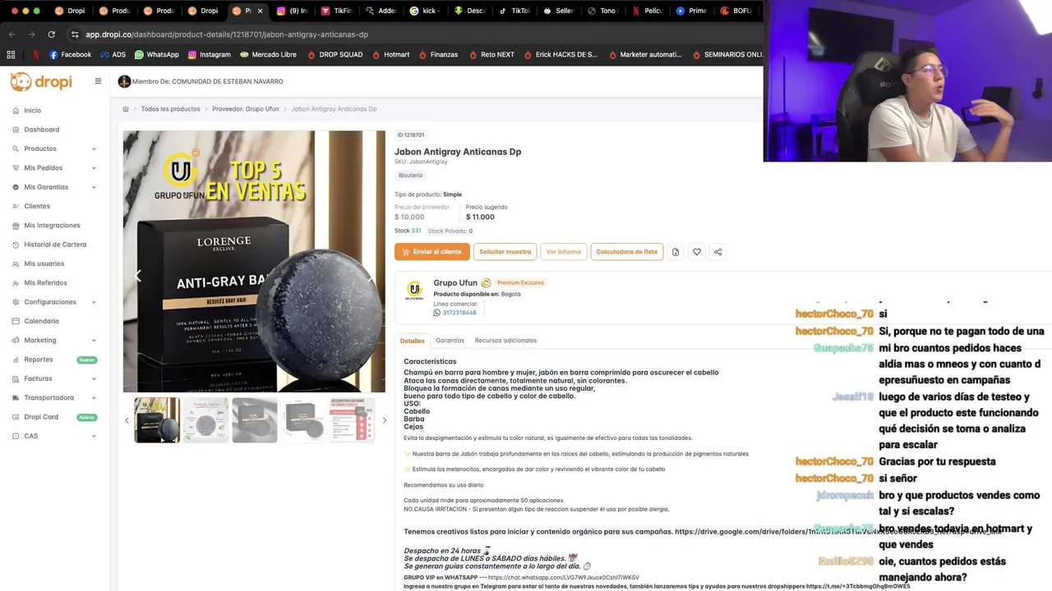1052x591 pixels.
Task: Click the Solicitar muestra button
Action: coord(505,252)
